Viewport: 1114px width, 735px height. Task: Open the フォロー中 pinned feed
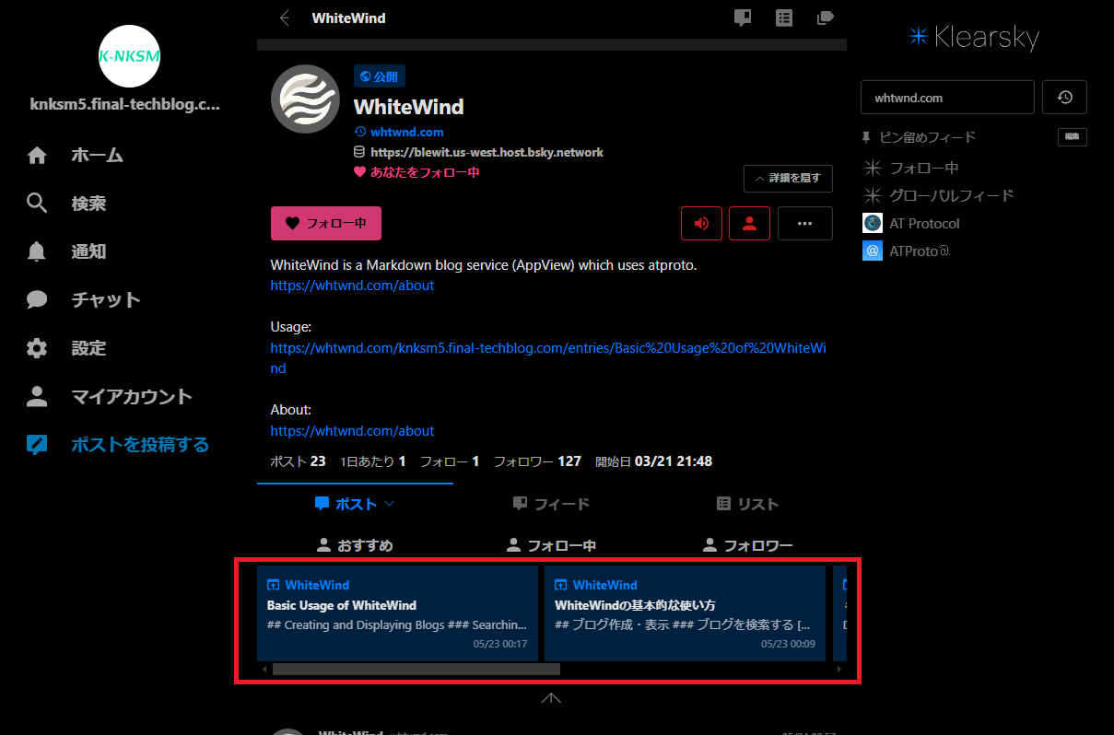(924, 168)
